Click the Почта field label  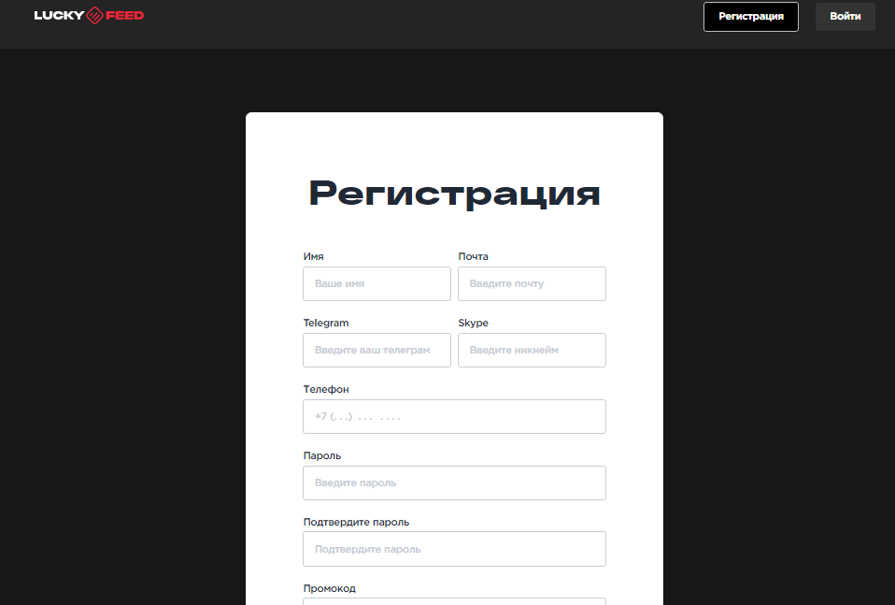(473, 256)
